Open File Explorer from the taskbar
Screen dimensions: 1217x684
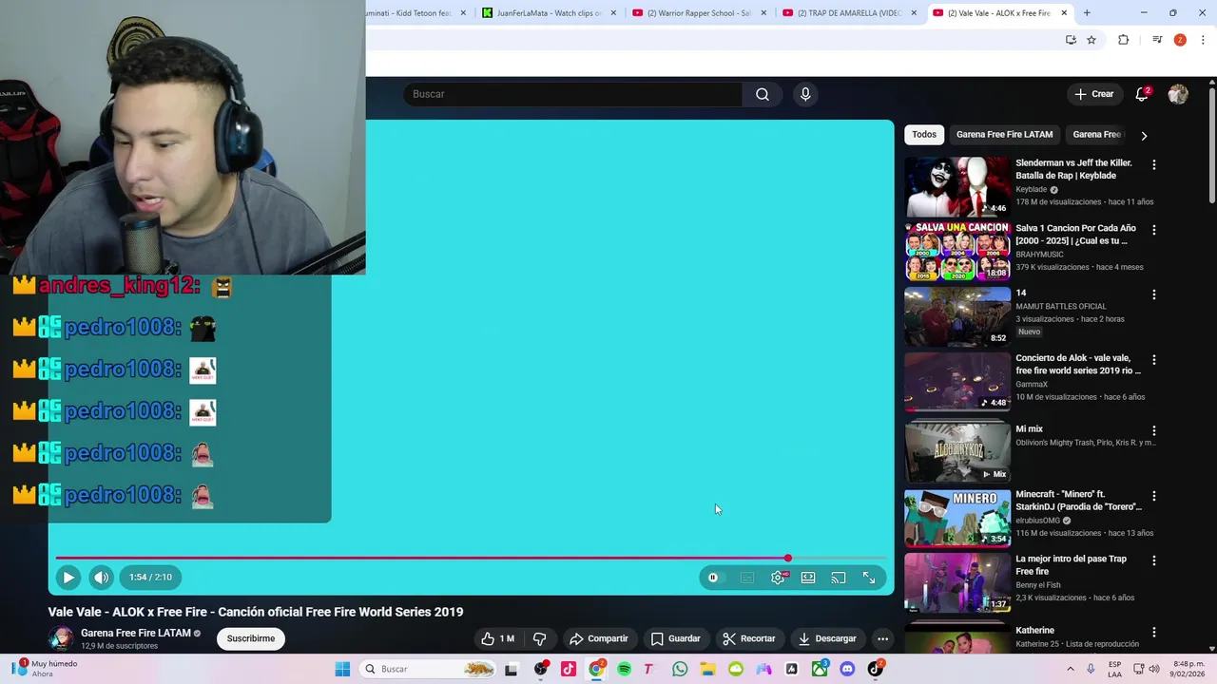coord(707,669)
